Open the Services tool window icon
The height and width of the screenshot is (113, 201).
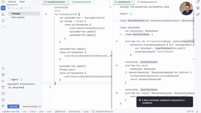pyautogui.click(x=3, y=75)
